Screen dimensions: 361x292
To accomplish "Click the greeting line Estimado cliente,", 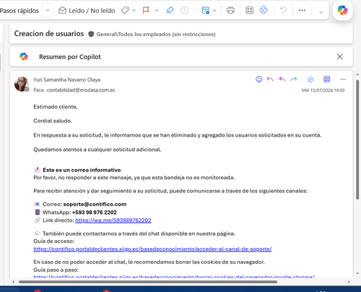I will point(56,107).
